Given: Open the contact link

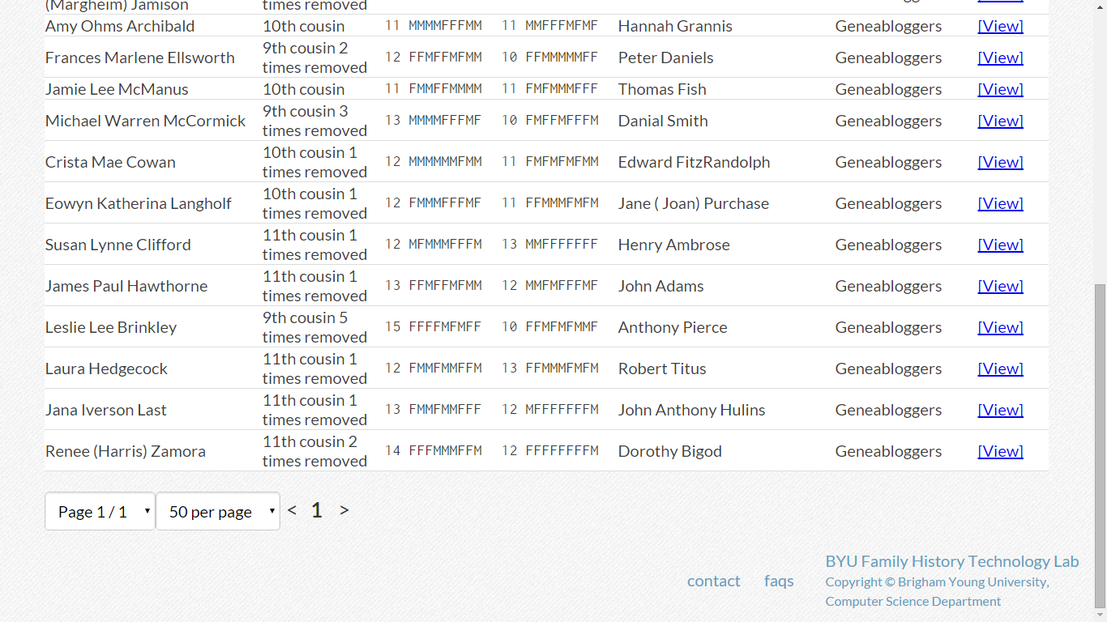Looking at the screenshot, I should [713, 580].
